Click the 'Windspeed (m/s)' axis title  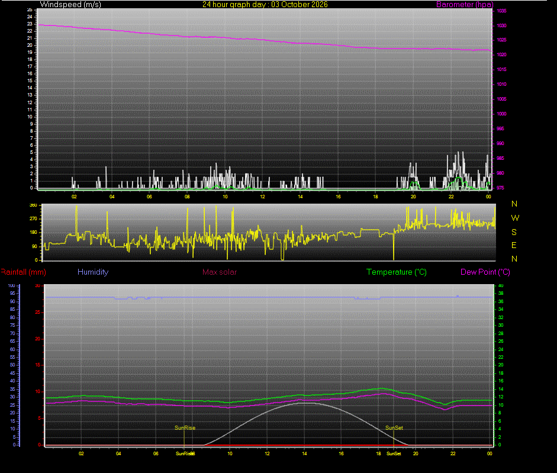(70, 4)
